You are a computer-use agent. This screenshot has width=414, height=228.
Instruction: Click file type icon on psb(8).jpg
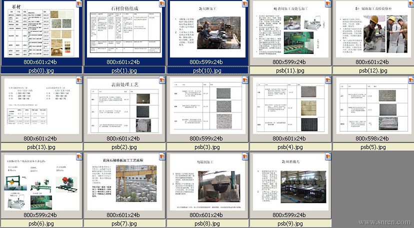245,156
